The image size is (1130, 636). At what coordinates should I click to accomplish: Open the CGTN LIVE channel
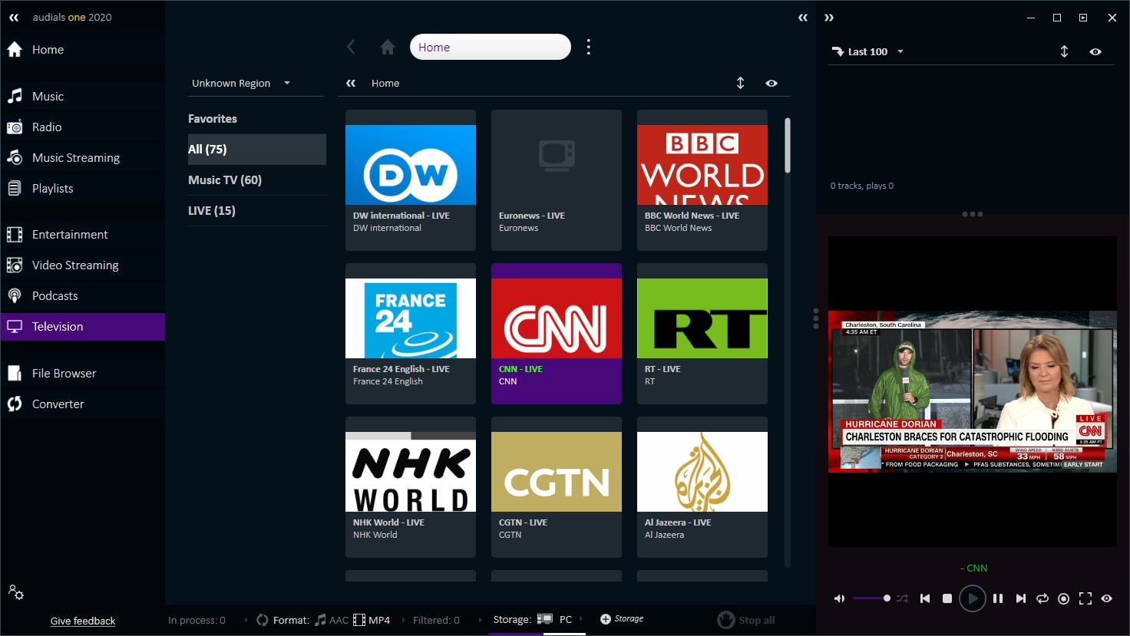[557, 487]
